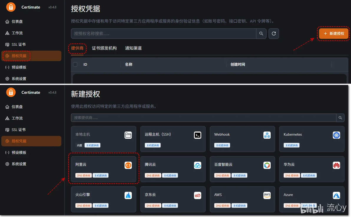
Task: Click the Certimate lock logo in bottom panel
Action: click(11, 92)
